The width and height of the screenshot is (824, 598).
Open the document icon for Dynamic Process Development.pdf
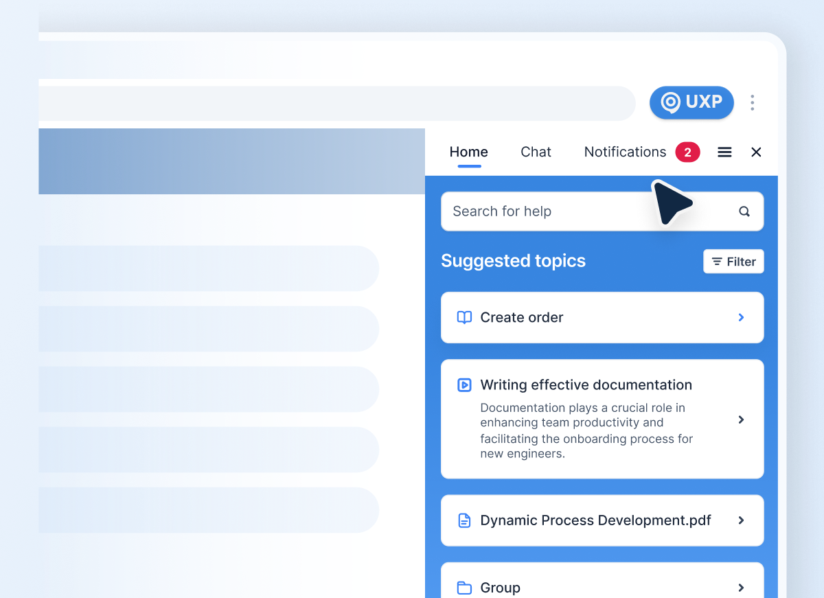click(x=463, y=520)
